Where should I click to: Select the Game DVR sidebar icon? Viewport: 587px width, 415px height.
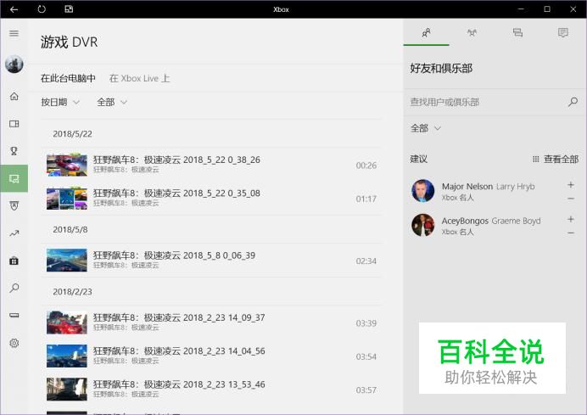click(14, 178)
